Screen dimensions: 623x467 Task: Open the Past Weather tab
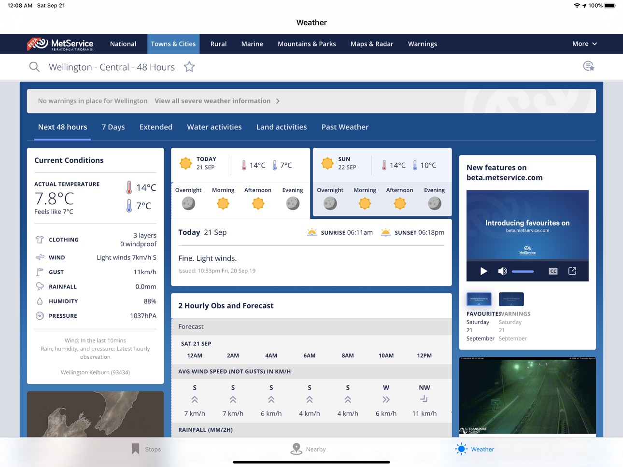(x=345, y=127)
